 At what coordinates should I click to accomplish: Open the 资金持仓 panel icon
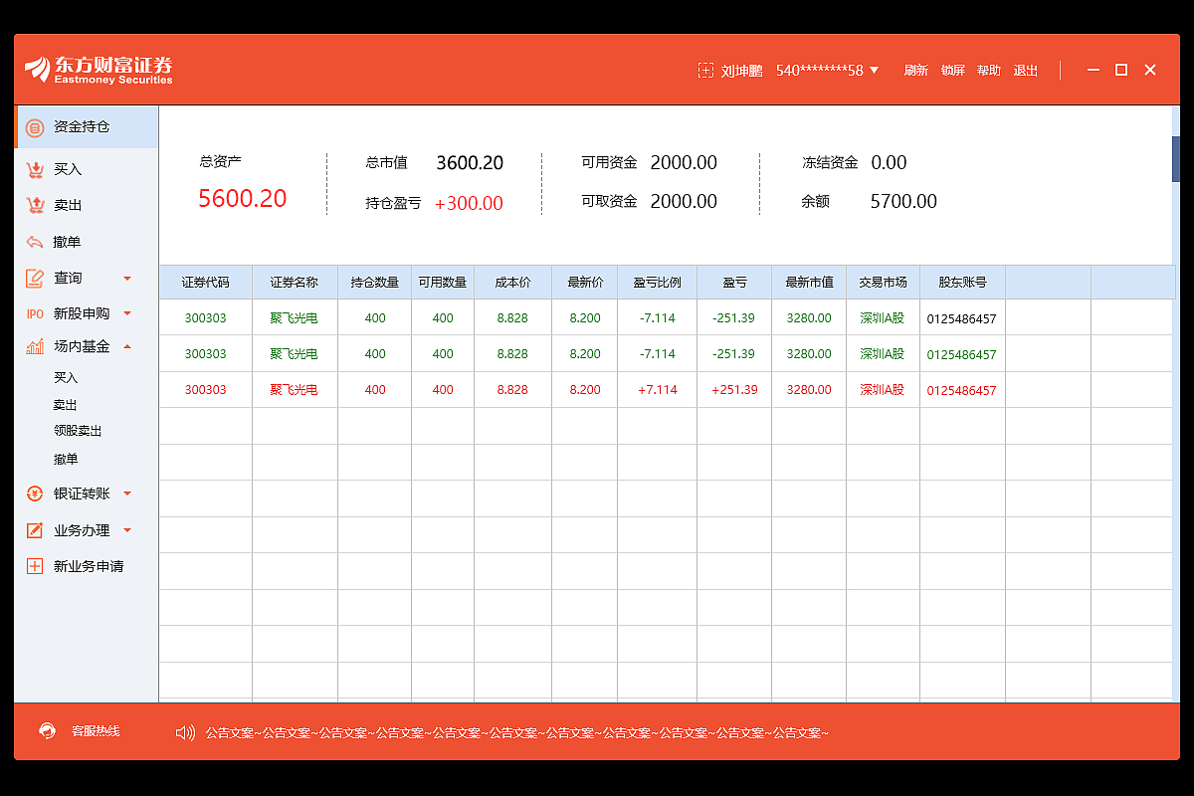click(x=36, y=127)
